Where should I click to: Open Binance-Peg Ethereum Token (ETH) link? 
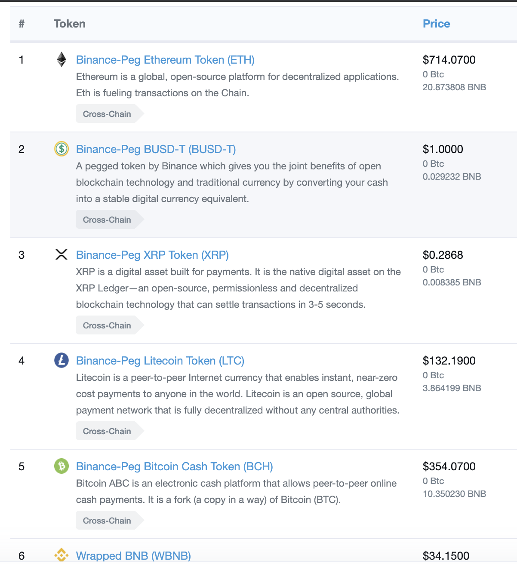tap(165, 60)
